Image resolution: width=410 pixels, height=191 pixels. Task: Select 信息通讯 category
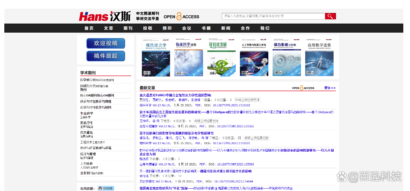(87, 134)
